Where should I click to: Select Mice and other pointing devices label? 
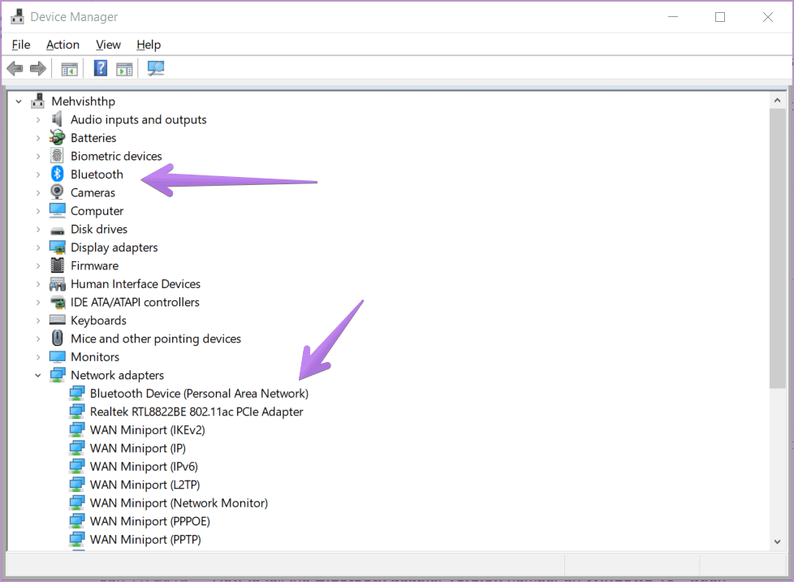156,338
